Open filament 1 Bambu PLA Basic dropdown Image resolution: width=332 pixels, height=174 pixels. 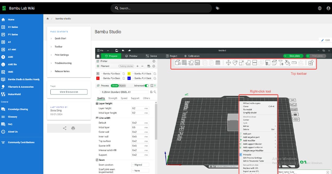coord(111,74)
